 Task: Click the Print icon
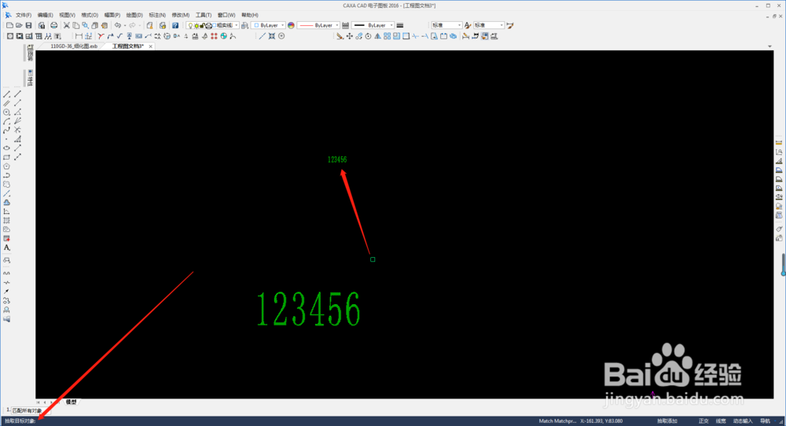point(53,25)
